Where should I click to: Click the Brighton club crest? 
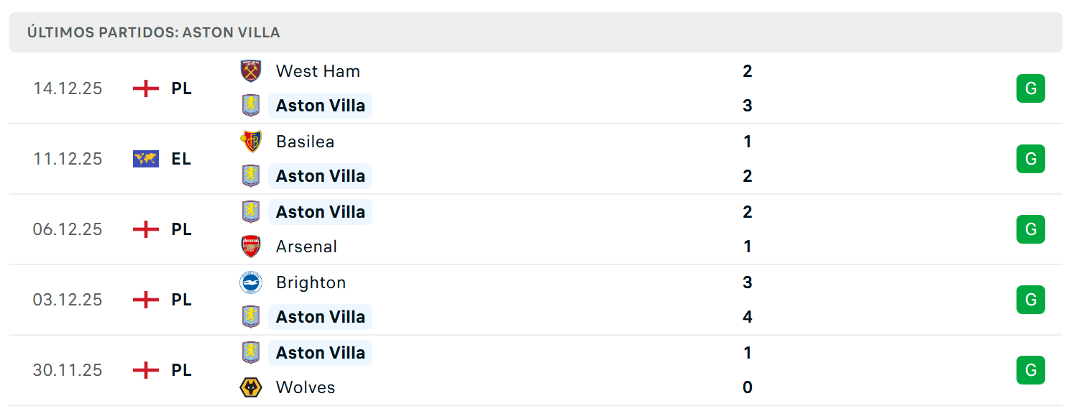coord(251,282)
